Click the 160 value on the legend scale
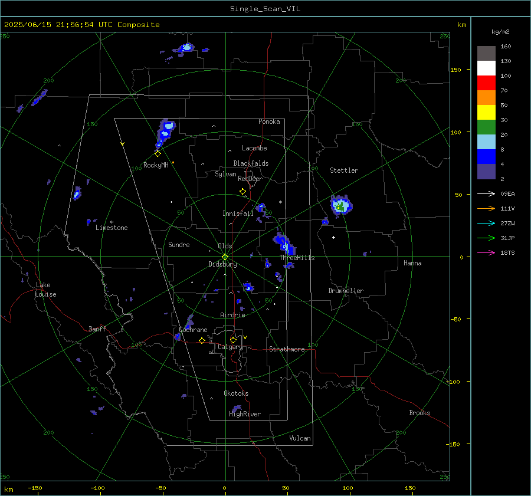The width and height of the screenshot is (531, 496). pos(506,47)
